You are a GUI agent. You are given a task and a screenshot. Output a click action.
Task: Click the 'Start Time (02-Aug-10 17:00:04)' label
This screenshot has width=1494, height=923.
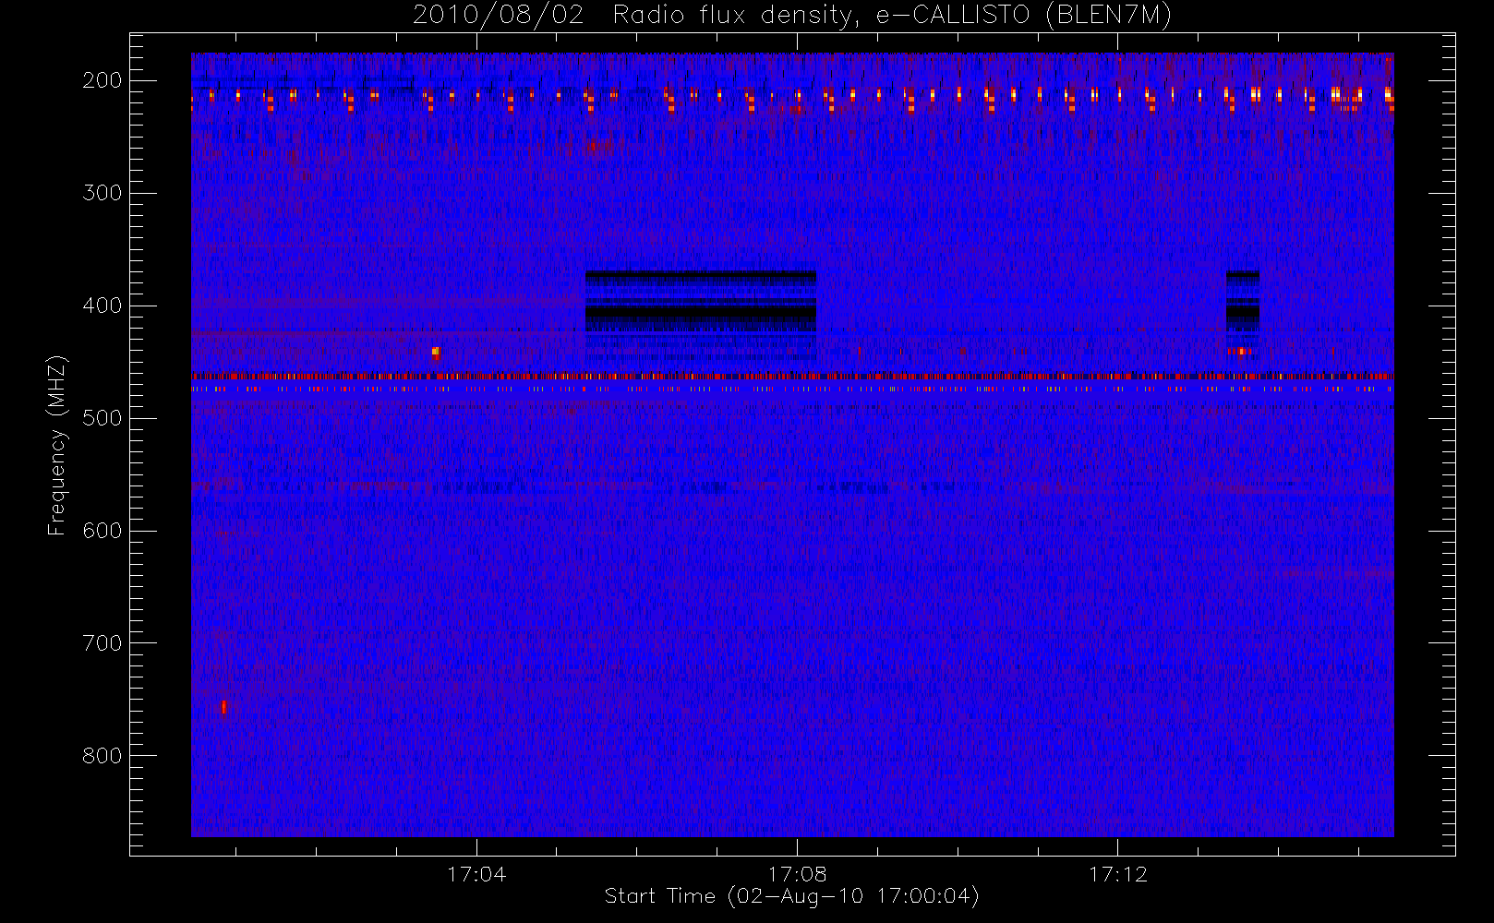(791, 896)
